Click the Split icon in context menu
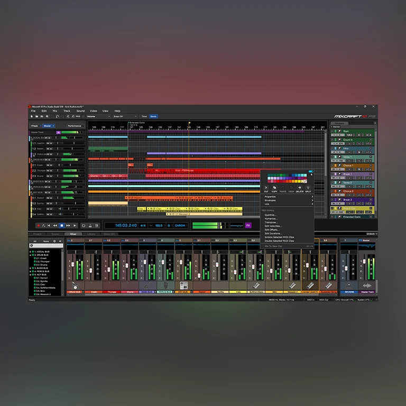406x406 pixels. (308, 188)
